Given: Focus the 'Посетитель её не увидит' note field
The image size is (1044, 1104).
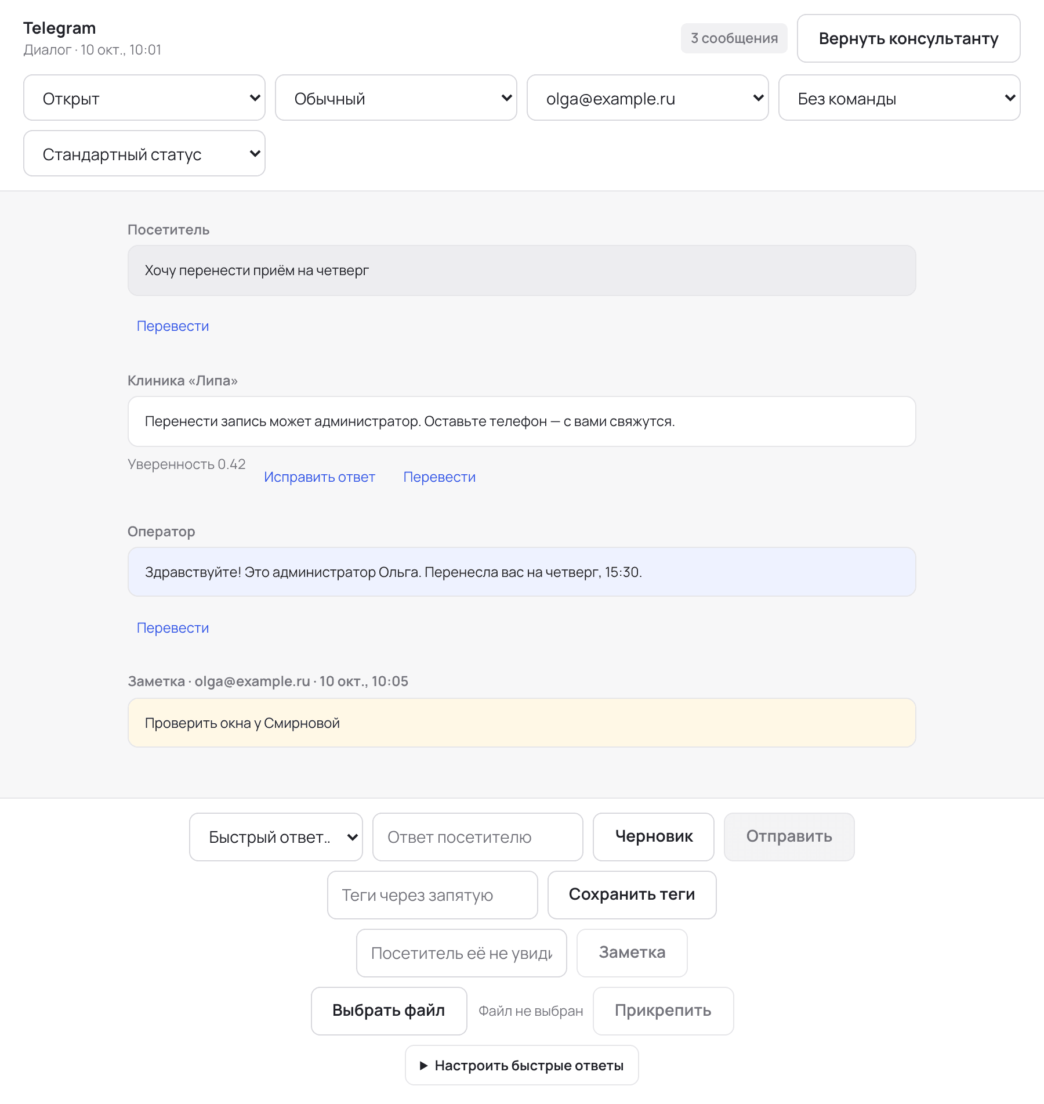Looking at the screenshot, I should point(462,953).
